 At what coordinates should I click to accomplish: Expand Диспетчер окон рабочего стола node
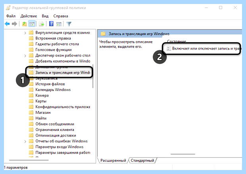pyautogui.click(x=25, y=56)
